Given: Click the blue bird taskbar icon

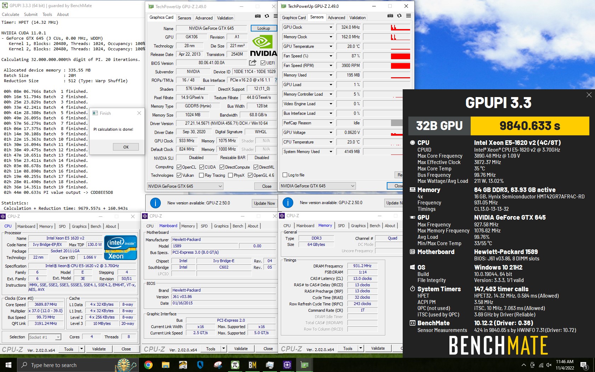Looking at the screenshot, I should click(x=200, y=365).
